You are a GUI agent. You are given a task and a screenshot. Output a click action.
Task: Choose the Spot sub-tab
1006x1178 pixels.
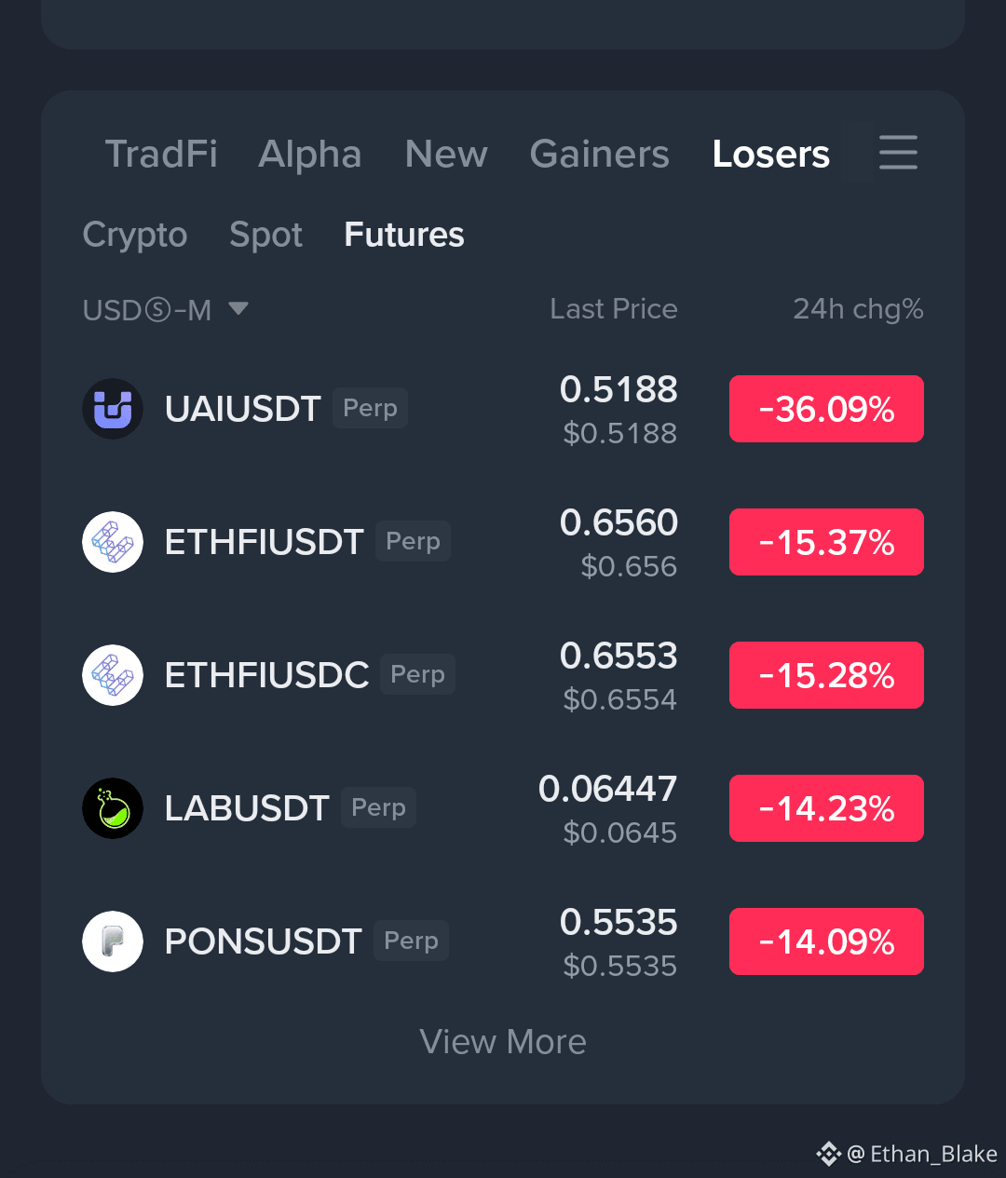click(x=265, y=235)
